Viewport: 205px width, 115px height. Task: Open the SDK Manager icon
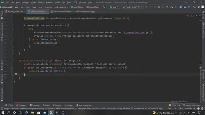click(x=189, y=7)
